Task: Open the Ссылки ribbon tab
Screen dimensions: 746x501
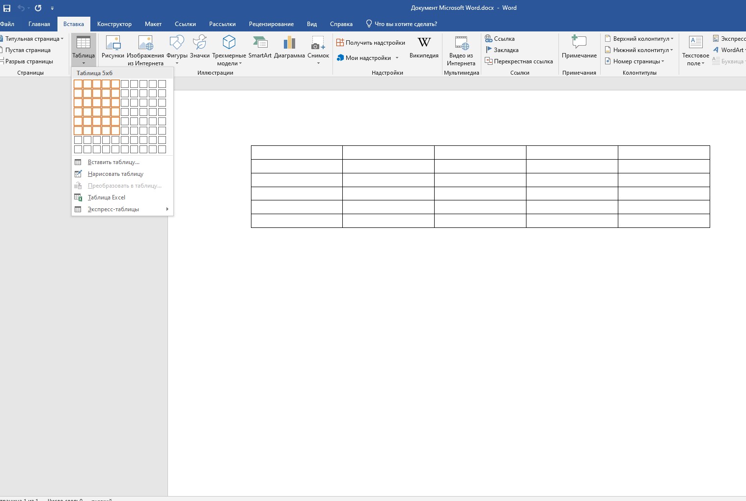Action: pos(185,24)
